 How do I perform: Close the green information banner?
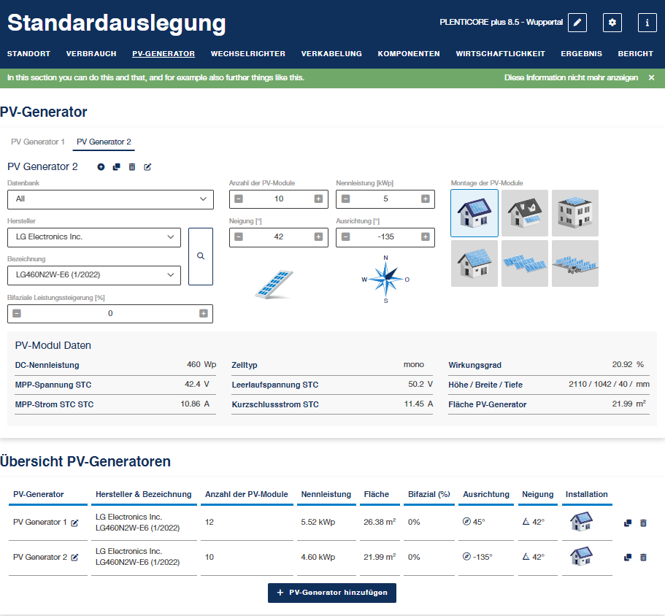coord(651,77)
